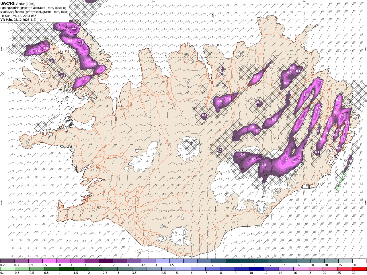
Task: Click the init-time line 'IT: Sun. 24. 12. 2023 06Z'
Action: tap(18, 16)
